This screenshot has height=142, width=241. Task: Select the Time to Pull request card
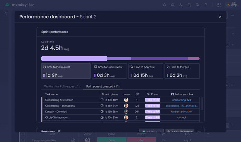66,71
